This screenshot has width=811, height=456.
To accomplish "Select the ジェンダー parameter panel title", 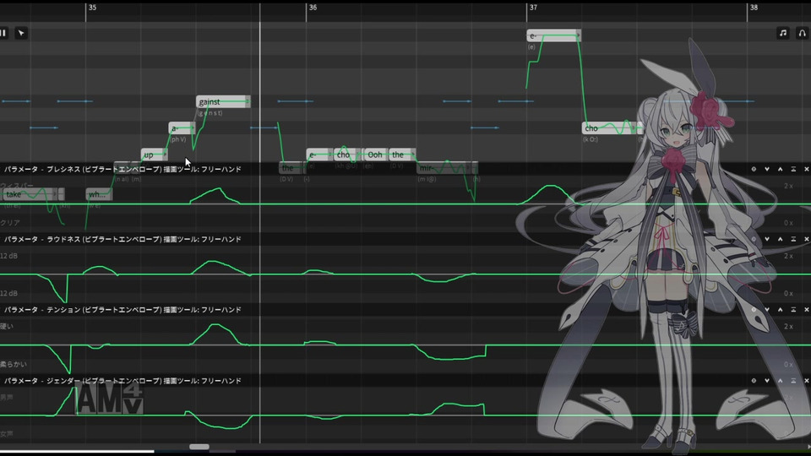I will coord(122,381).
